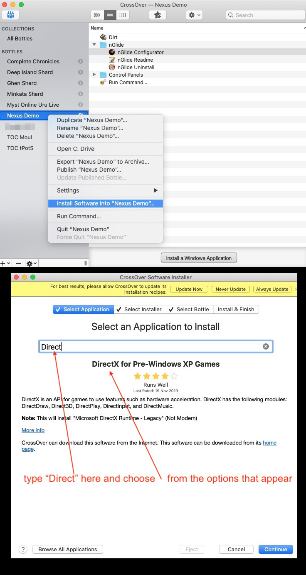Select All Bottles collection
Viewport: 306px width, 575px height.
coord(20,38)
